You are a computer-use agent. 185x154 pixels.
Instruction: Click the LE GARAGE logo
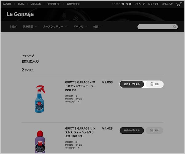pos(20,14)
